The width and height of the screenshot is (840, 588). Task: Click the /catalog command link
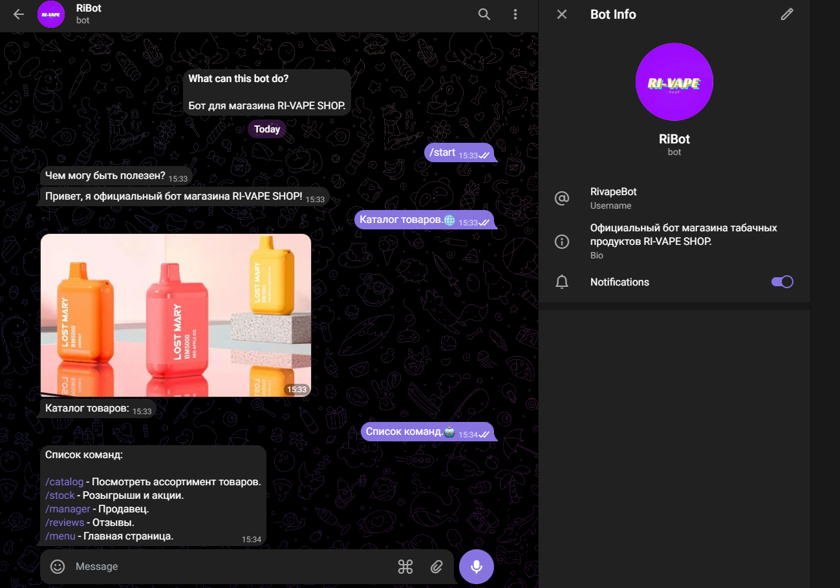65,482
